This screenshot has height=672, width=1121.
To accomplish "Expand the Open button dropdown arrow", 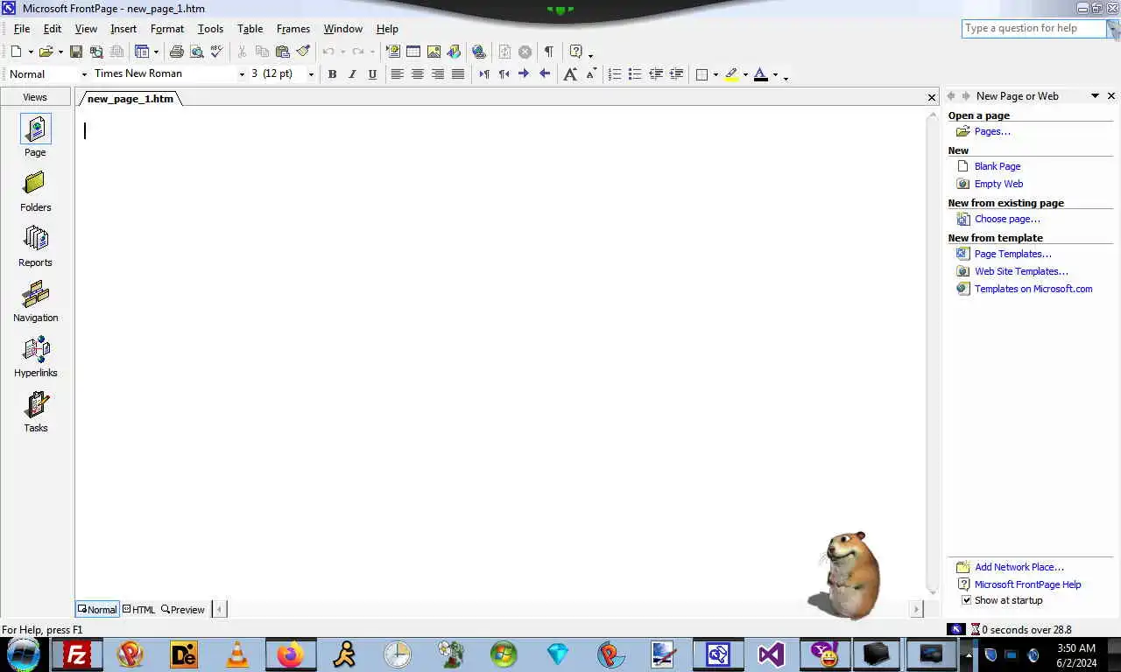I will point(60,52).
